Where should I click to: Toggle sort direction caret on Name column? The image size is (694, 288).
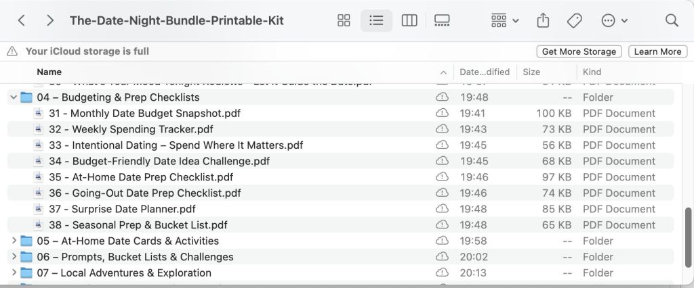pyautogui.click(x=443, y=72)
